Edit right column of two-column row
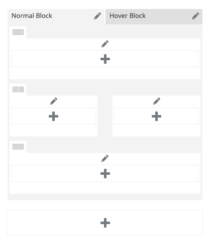Screen dimensions: 209x244 (157, 101)
